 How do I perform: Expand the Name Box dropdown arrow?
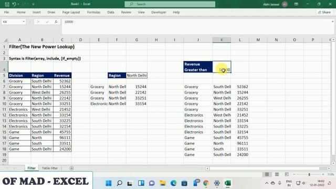[24, 22]
